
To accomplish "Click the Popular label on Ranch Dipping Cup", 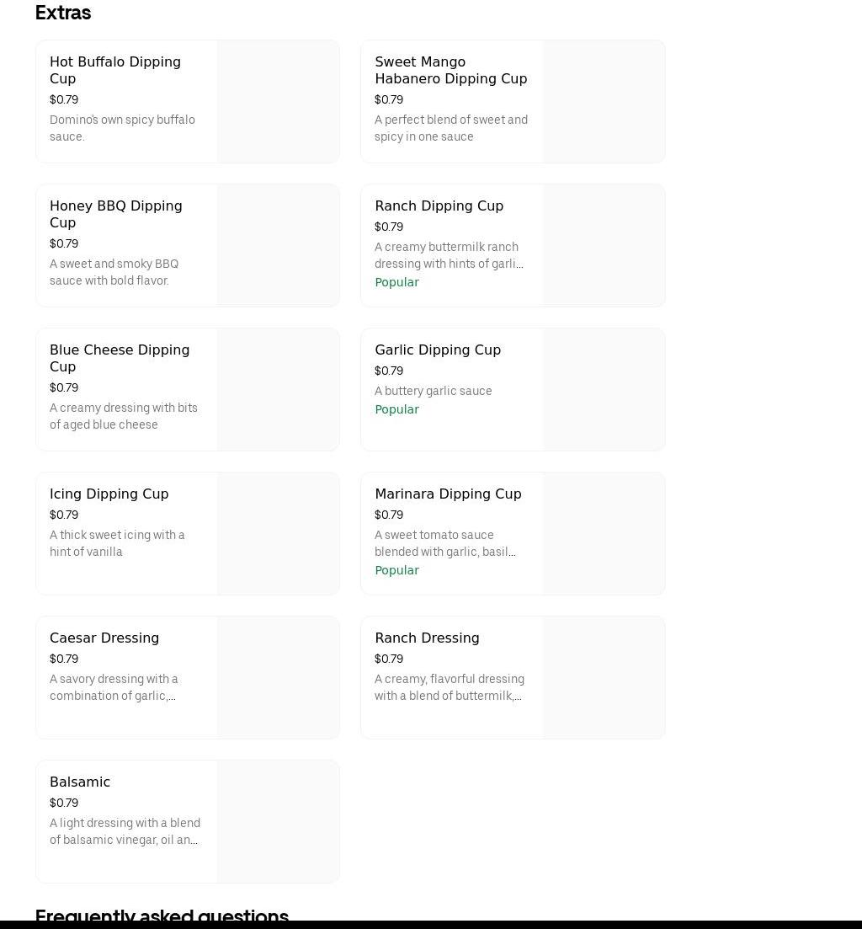I will click(x=396, y=283).
